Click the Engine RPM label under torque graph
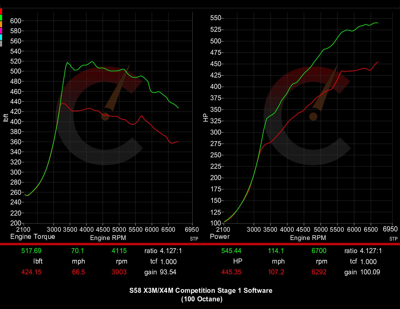400x309 pixels. pyautogui.click(x=108, y=238)
